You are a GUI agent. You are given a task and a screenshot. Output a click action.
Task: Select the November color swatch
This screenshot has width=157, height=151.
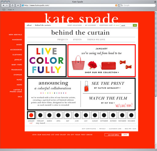click(x=122, y=115)
